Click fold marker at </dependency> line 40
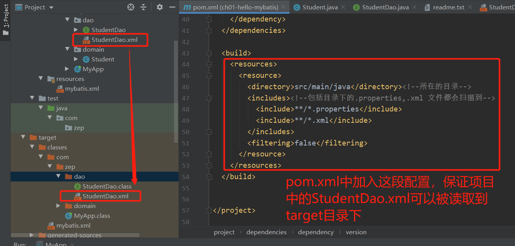The height and width of the screenshot is (246, 515). (x=209, y=19)
